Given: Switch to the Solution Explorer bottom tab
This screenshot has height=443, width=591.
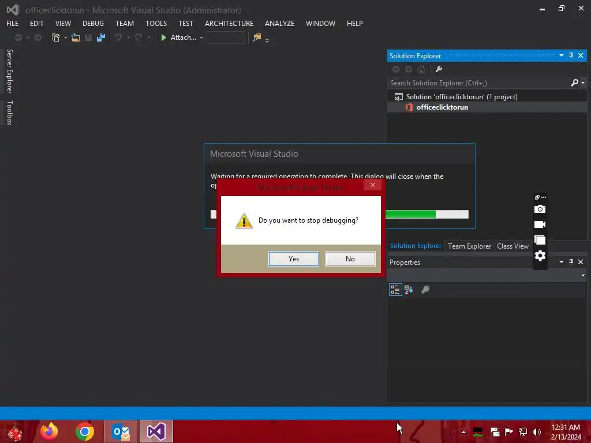Looking at the screenshot, I should point(416,246).
